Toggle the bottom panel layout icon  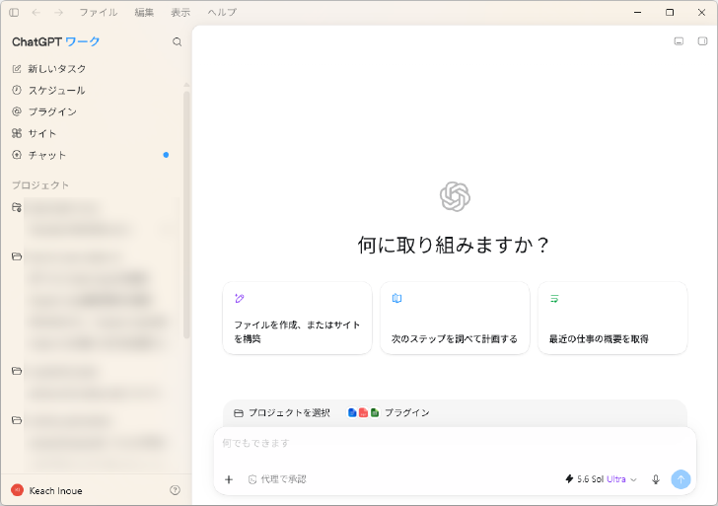(679, 41)
